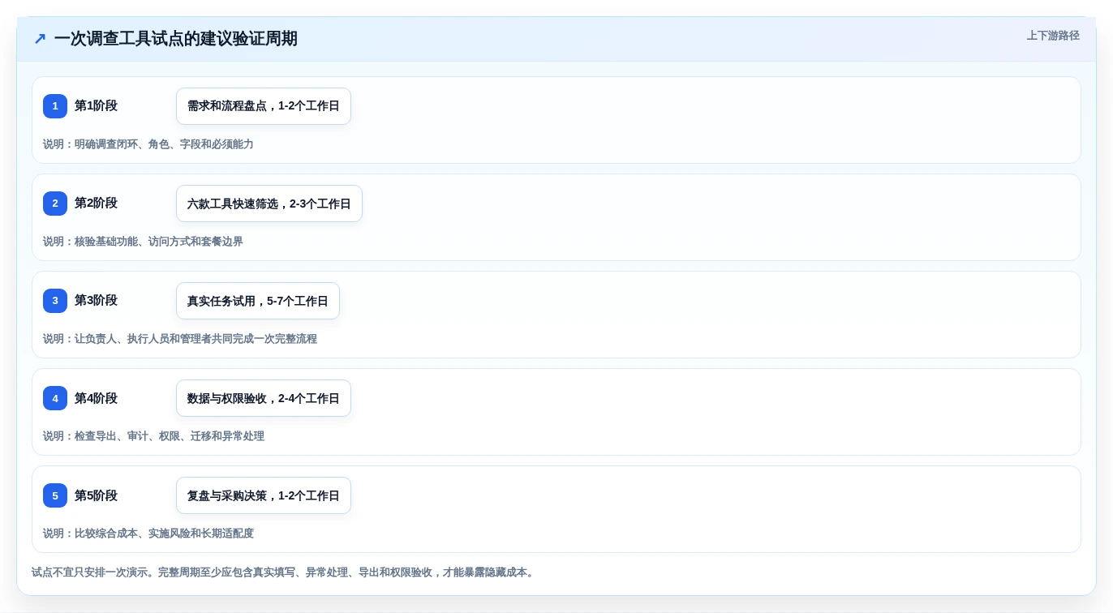Click the 第1阶段 label
The image size is (1113, 613).
coord(96,106)
